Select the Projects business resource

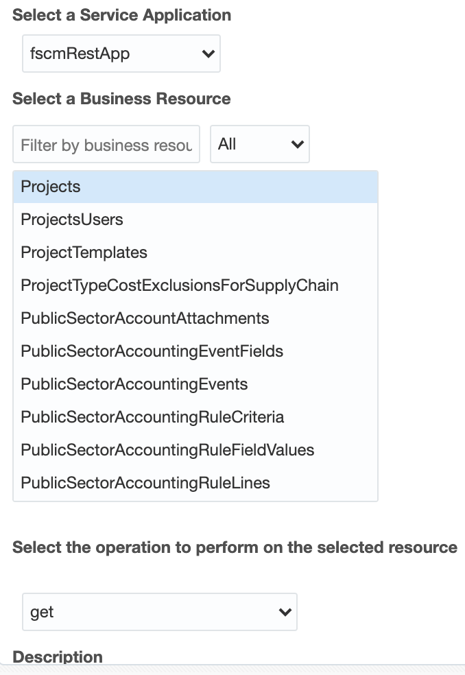point(51,187)
